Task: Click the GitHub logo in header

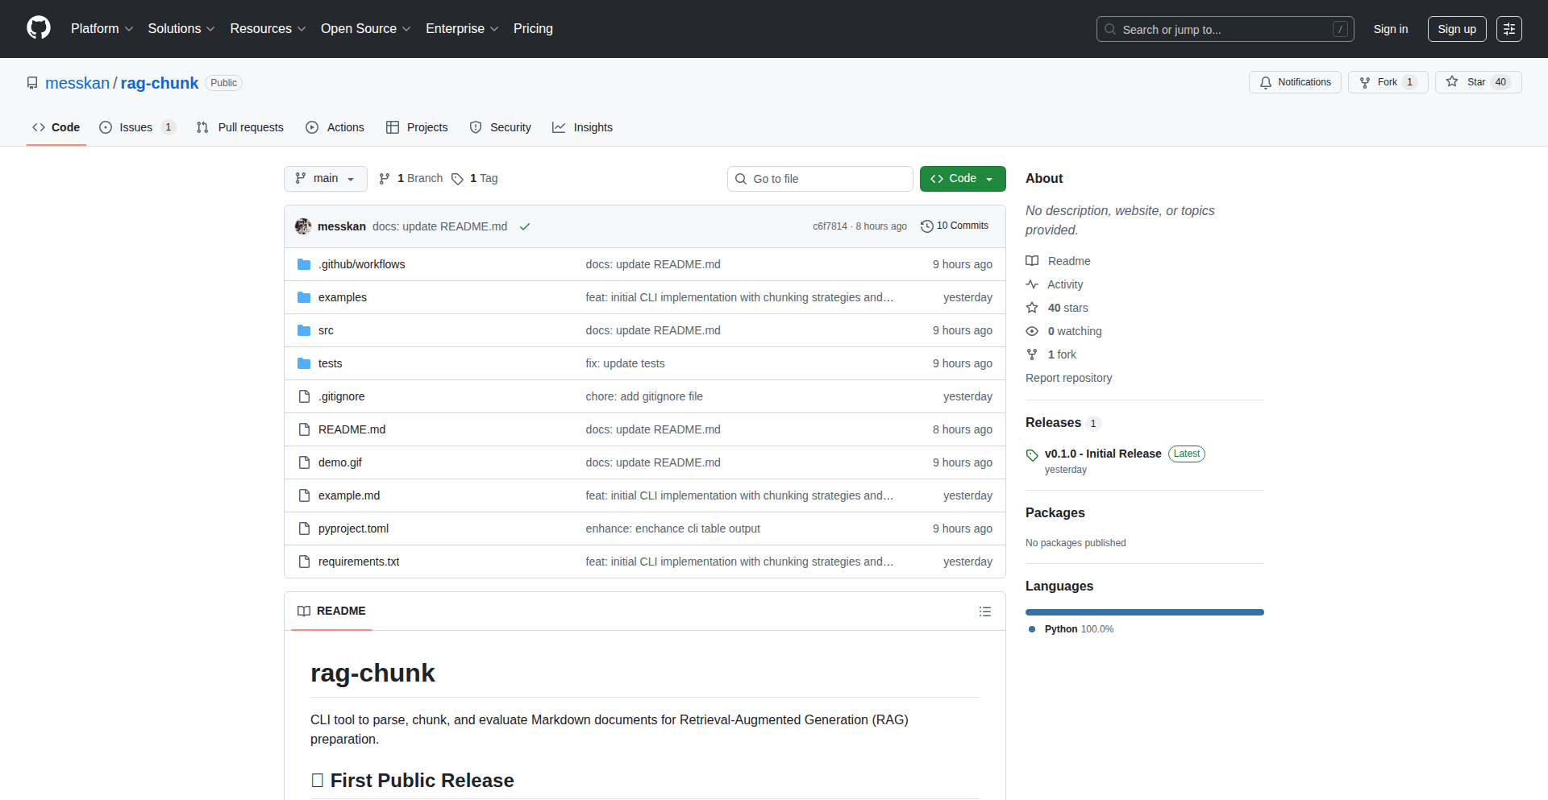Action: [39, 28]
